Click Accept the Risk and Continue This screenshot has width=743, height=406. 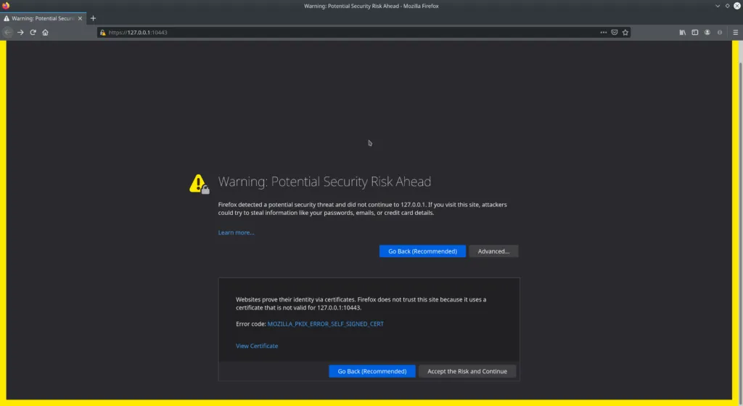(x=467, y=371)
